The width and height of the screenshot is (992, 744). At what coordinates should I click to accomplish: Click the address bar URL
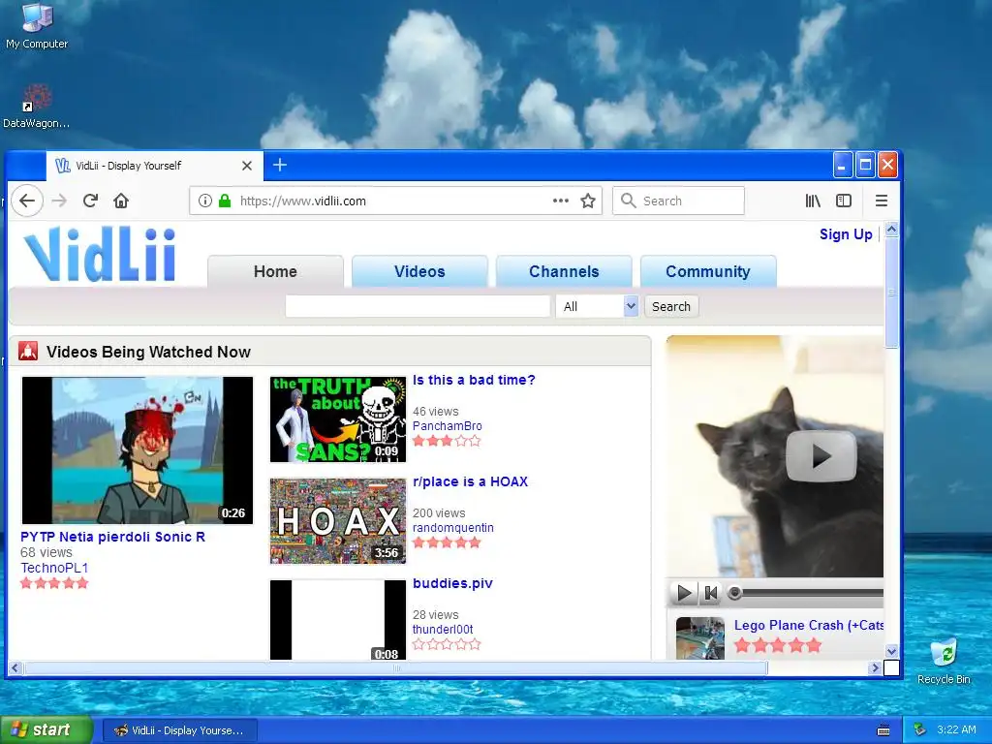302,201
